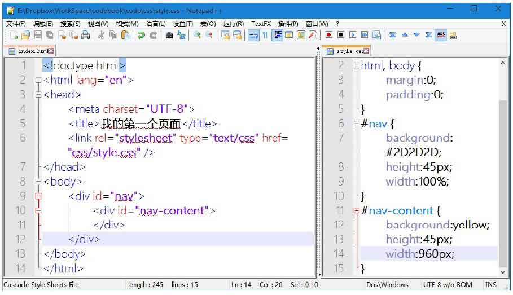Click the Close document toolbar icon
This screenshot has height=295, width=513.
(62, 35)
